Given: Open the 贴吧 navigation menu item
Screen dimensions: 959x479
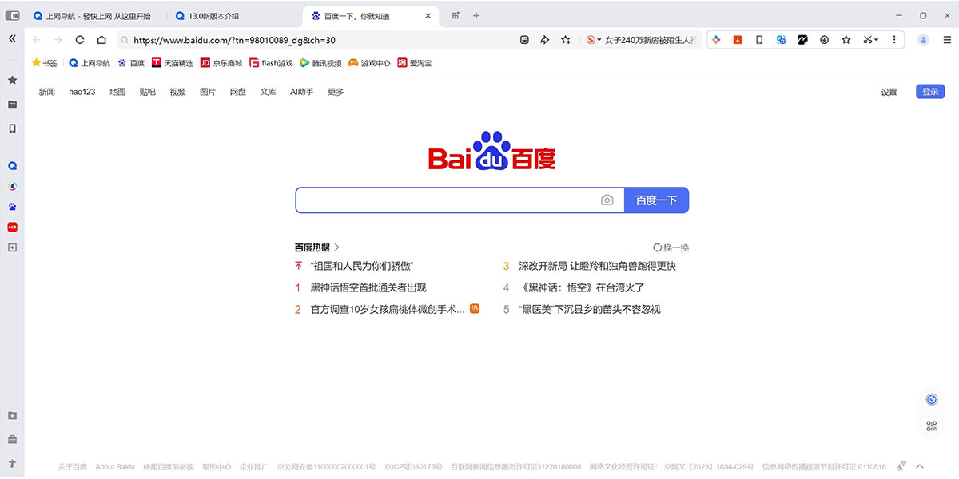Looking at the screenshot, I should click(x=147, y=91).
